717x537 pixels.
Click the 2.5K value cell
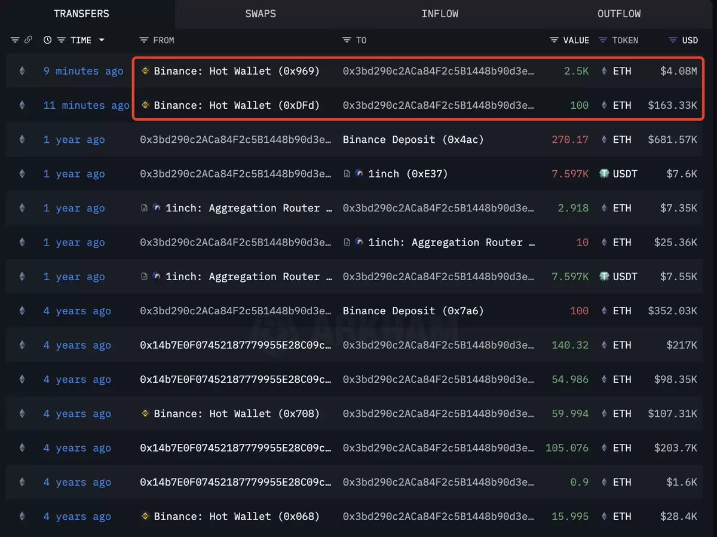(x=576, y=71)
